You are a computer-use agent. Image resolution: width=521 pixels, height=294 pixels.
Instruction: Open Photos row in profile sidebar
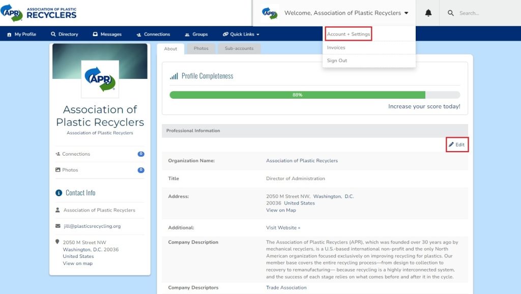100,170
